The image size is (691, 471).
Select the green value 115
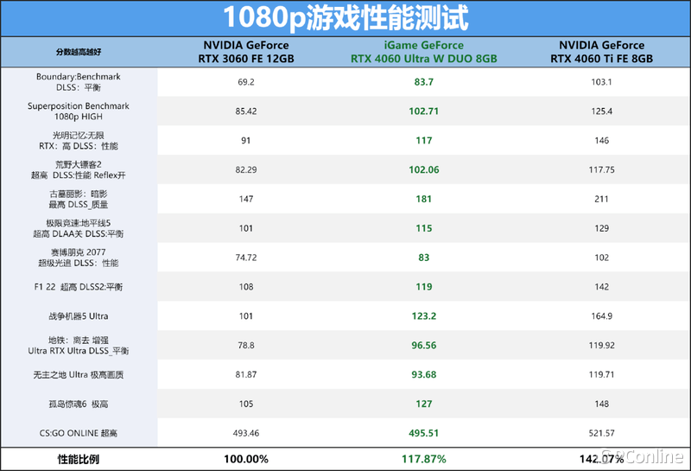point(424,228)
